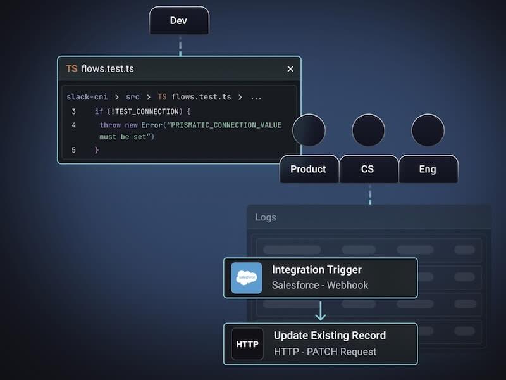
Task: Click line number 4 in the code gutter
Action: click(x=74, y=125)
